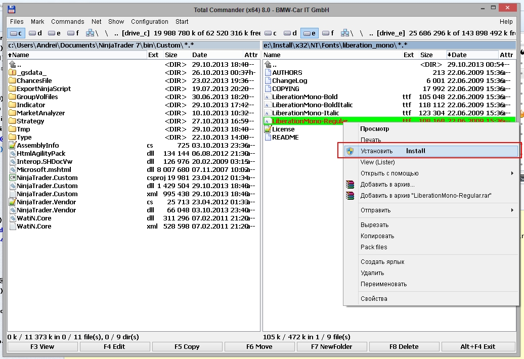The height and width of the screenshot is (359, 524).
Task: Open the Commands menu
Action: pyautogui.click(x=67, y=21)
